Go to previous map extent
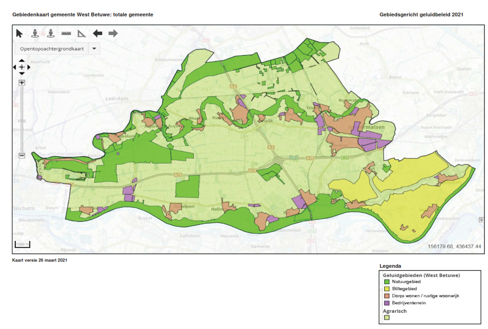The width and height of the screenshot is (488, 329). pyautogui.click(x=97, y=33)
